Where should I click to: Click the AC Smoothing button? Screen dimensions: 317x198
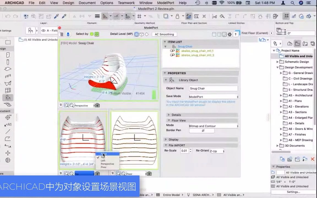(164, 34)
